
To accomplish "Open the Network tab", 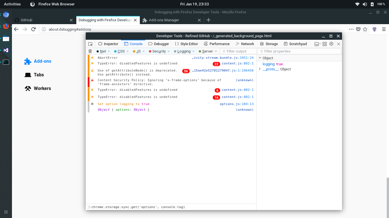I will tap(245, 44).
